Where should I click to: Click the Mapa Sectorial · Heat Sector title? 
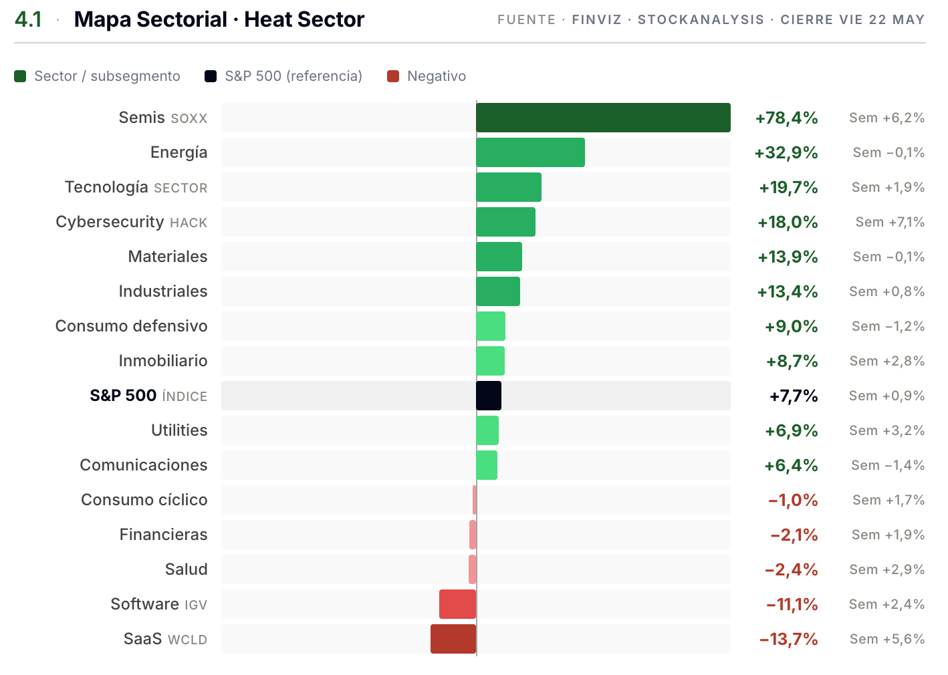219,19
